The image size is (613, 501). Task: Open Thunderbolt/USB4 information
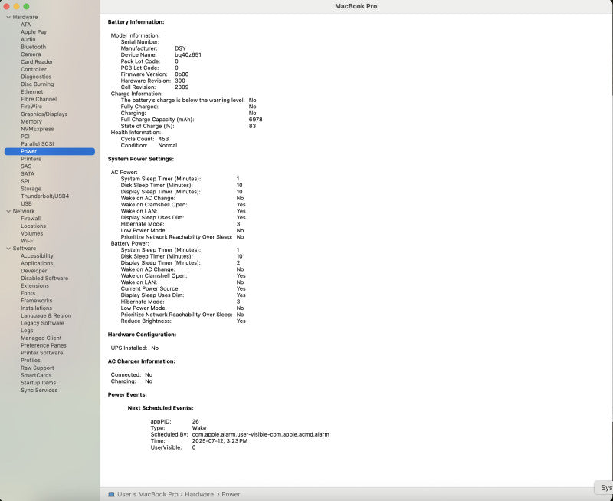[45, 196]
